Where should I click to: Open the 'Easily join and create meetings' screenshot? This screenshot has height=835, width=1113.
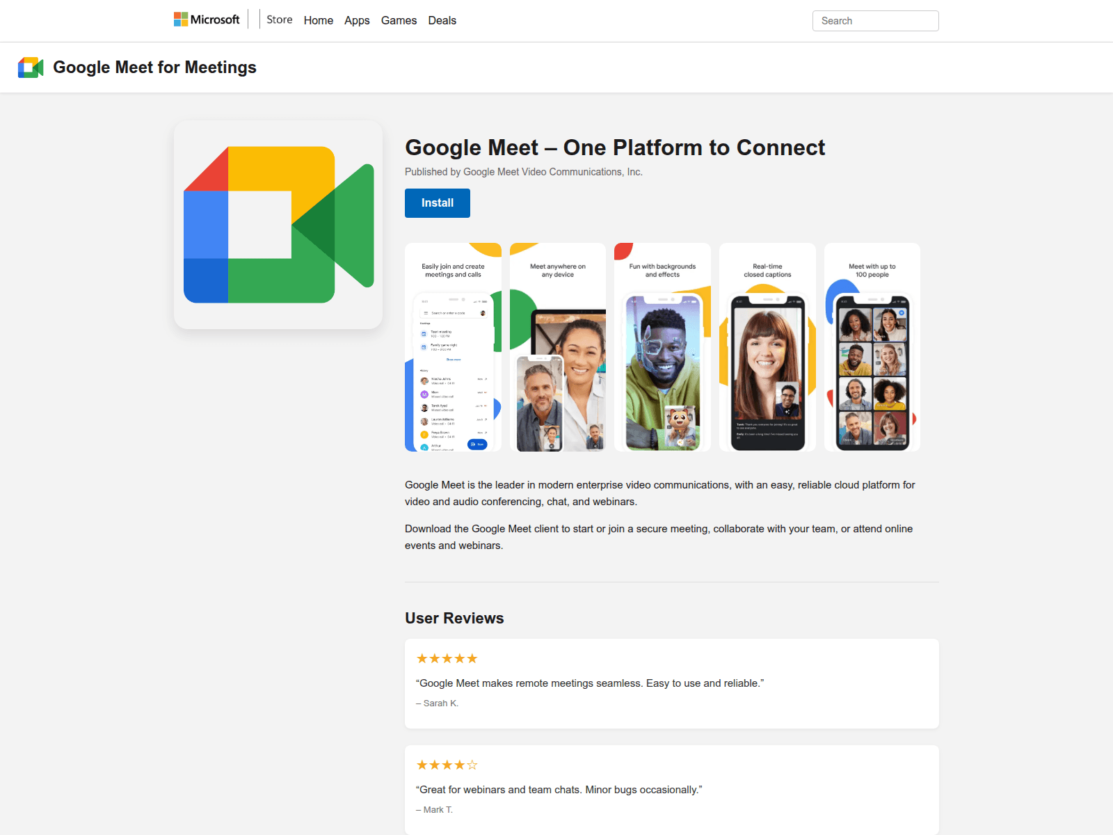click(x=453, y=347)
